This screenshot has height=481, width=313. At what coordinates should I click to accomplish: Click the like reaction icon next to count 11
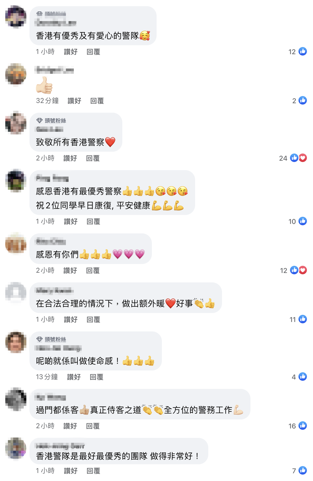point(302,319)
